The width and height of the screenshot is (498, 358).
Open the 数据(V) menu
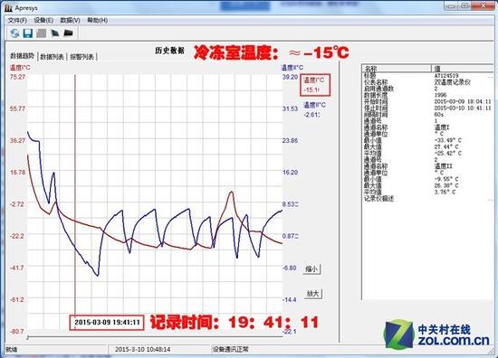tap(71, 20)
